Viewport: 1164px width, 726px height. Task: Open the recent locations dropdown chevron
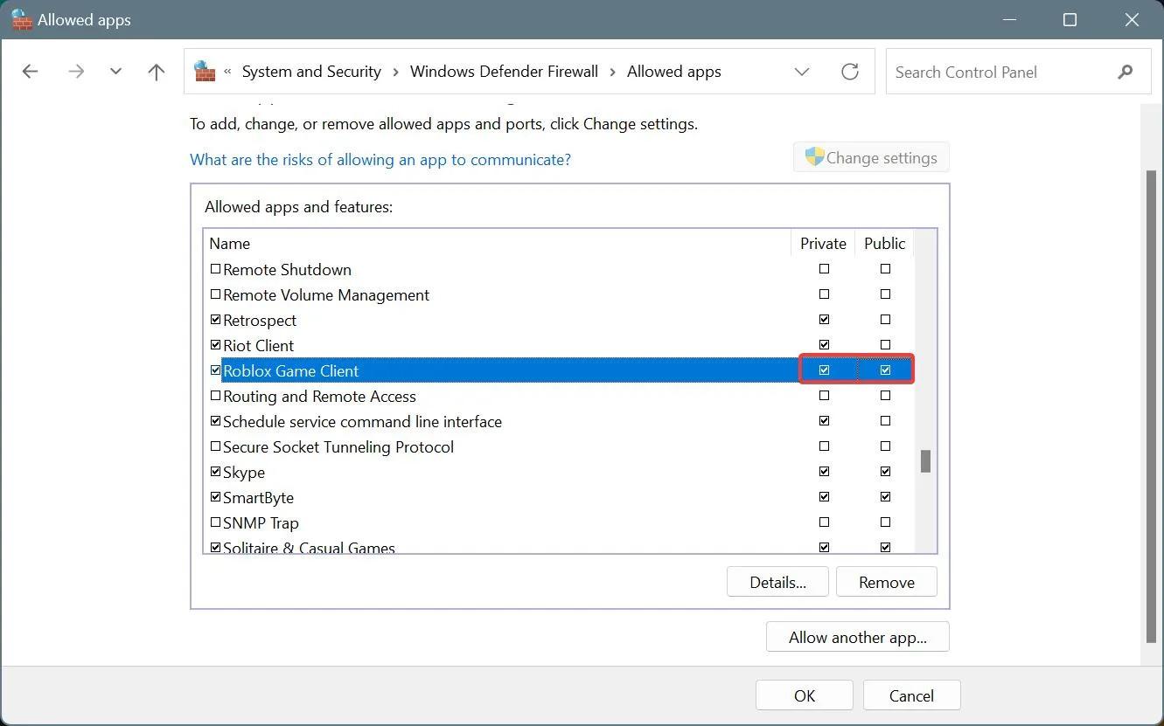[116, 72]
